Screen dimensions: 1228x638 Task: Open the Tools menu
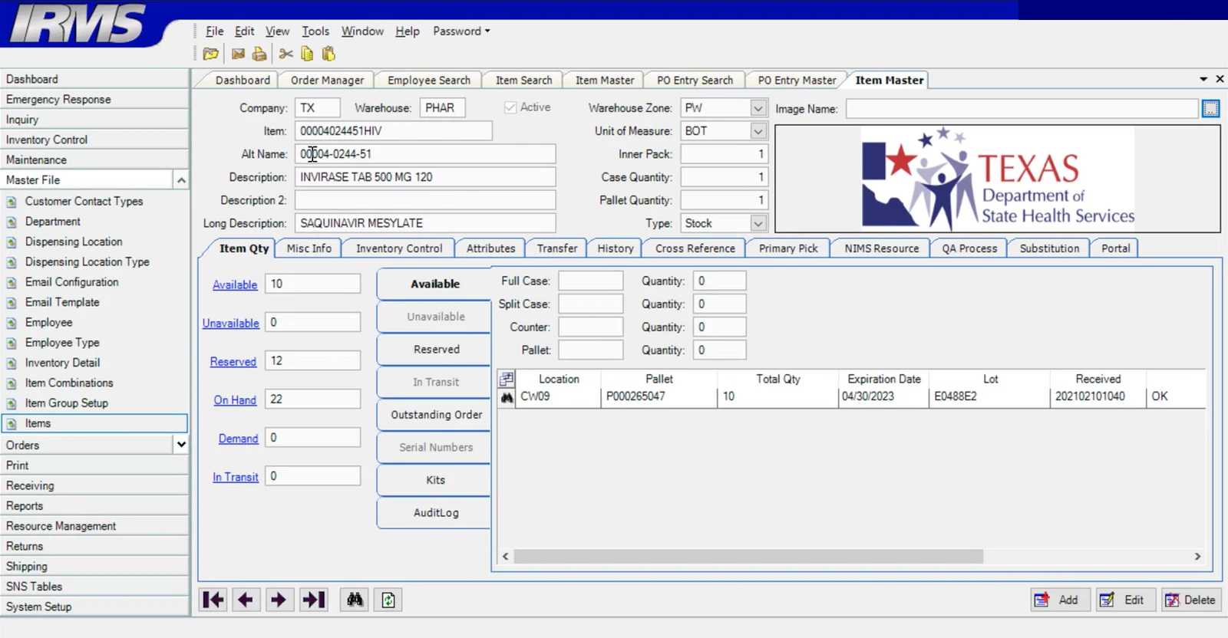(x=315, y=31)
